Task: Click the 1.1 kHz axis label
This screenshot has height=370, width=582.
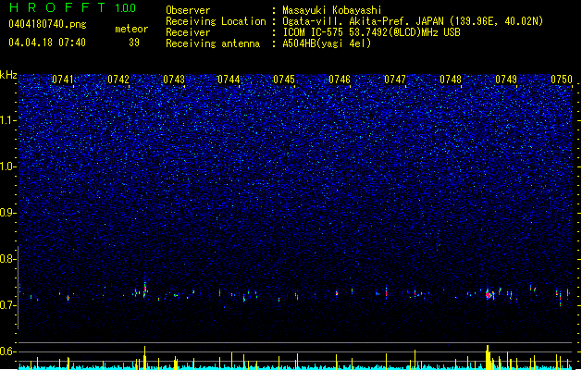Action: (8, 120)
